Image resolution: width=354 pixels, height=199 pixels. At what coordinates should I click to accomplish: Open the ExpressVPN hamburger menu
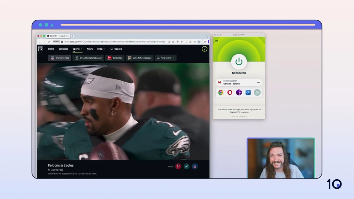(216, 41)
